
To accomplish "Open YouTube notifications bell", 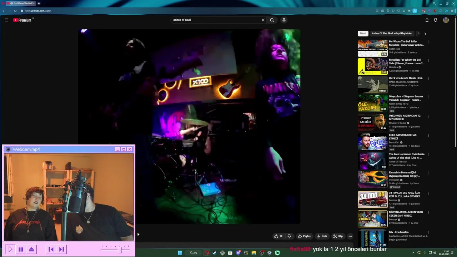I will coord(436,20).
